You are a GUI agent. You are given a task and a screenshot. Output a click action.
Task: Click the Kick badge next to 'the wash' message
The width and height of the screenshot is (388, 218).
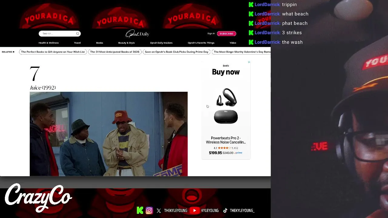[x=251, y=42]
